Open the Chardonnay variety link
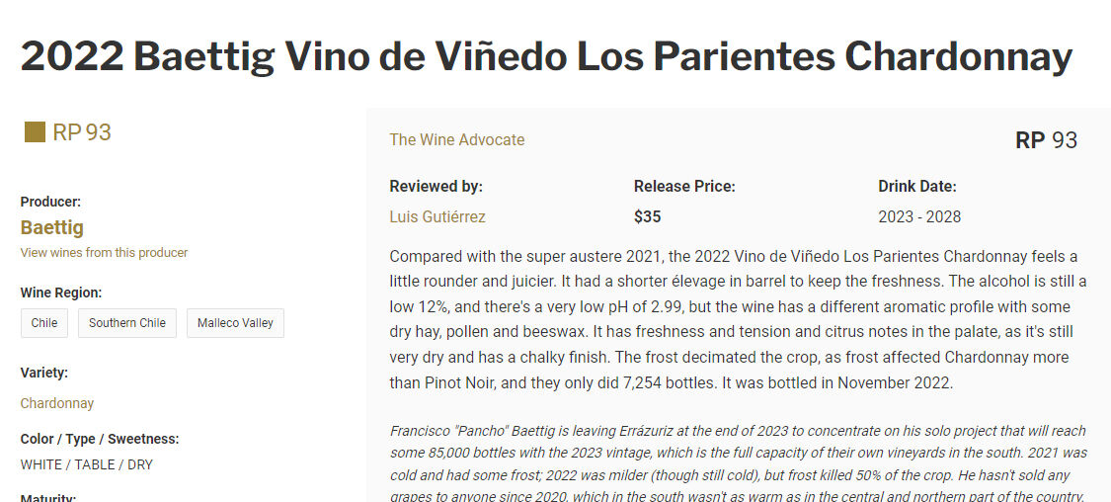The width and height of the screenshot is (1111, 502). [56, 403]
